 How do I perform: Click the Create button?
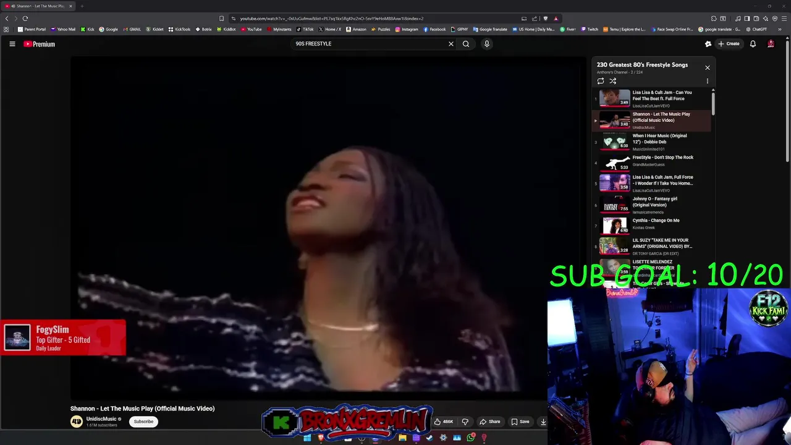[x=729, y=44]
